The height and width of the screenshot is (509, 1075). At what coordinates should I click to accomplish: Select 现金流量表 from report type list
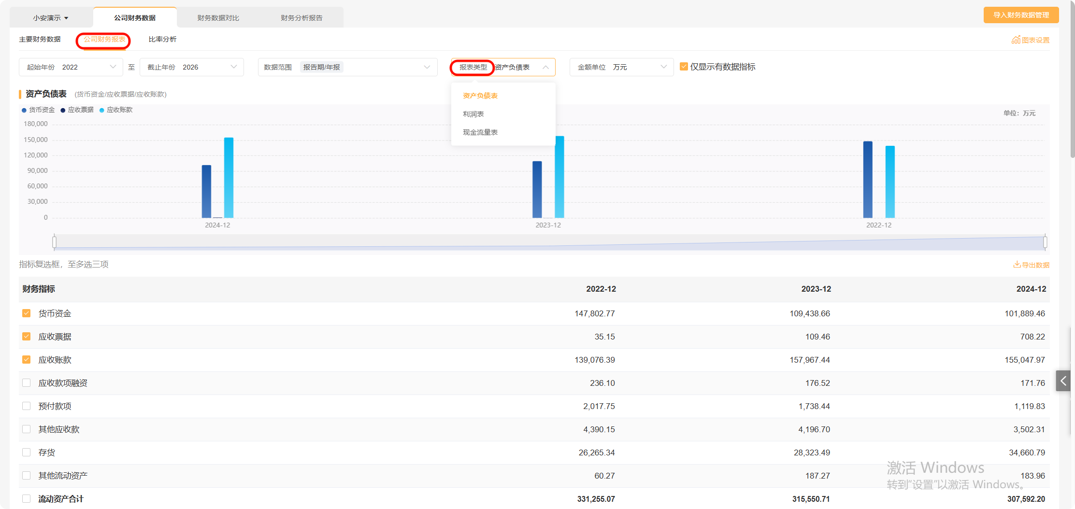click(480, 132)
